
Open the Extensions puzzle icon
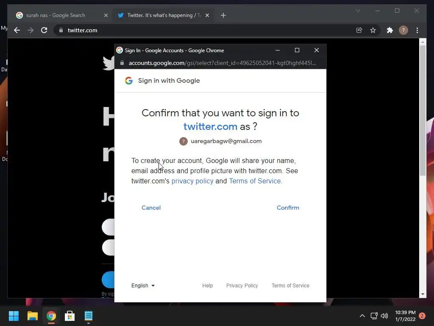390,30
